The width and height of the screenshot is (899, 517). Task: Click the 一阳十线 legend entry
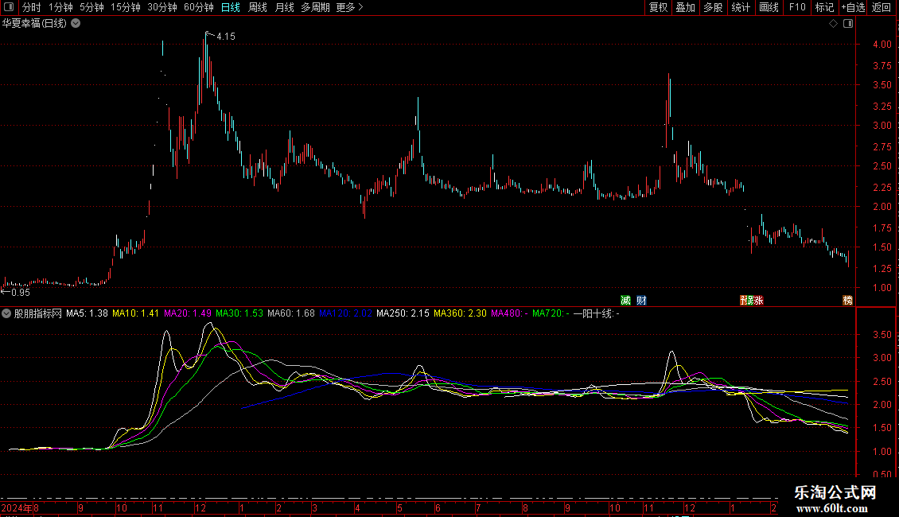click(x=596, y=313)
